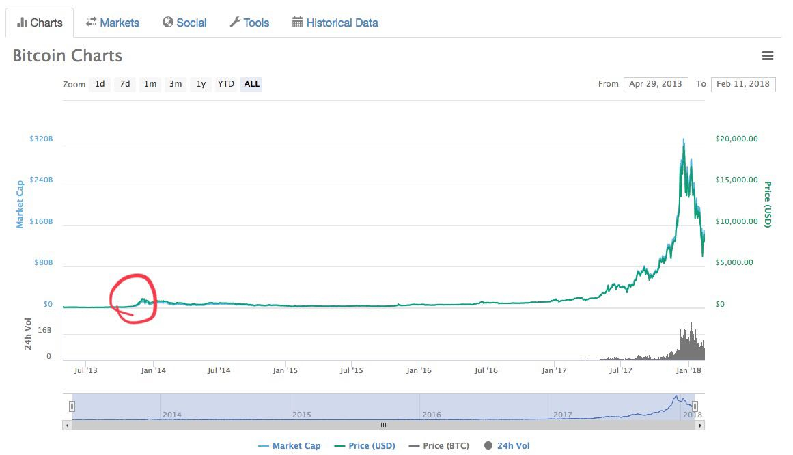
Task: Set zoom to 1y
Action: (x=201, y=84)
